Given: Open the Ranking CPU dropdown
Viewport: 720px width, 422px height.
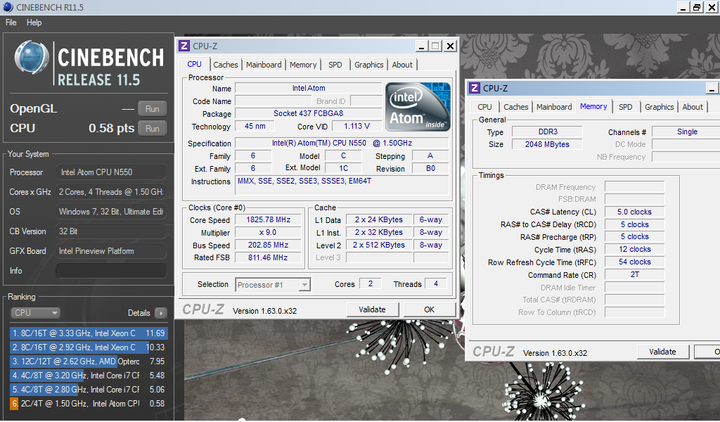Looking at the screenshot, I should 35,313.
